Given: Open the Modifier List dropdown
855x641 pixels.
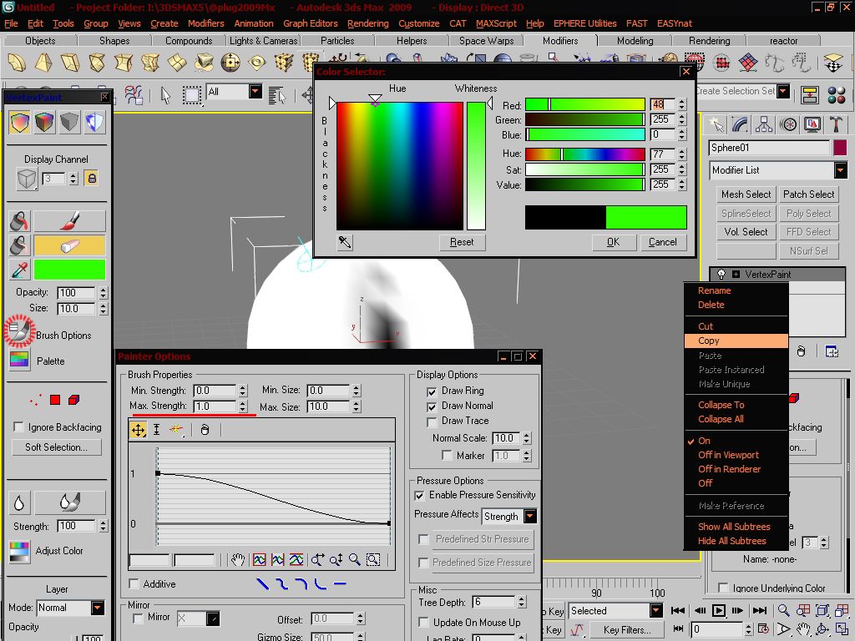Looking at the screenshot, I should (840, 170).
